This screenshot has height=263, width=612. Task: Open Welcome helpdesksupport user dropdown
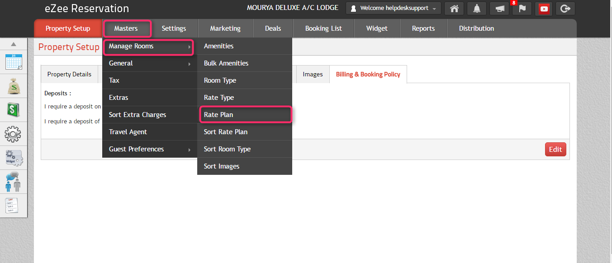click(x=394, y=8)
